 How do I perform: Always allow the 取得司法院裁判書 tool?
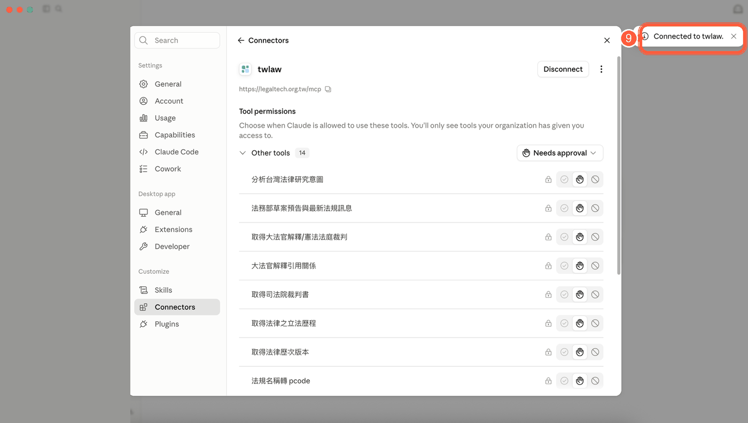click(x=564, y=295)
